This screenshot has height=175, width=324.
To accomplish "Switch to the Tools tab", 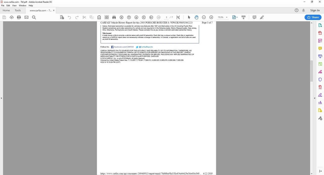I will coord(18,10).
